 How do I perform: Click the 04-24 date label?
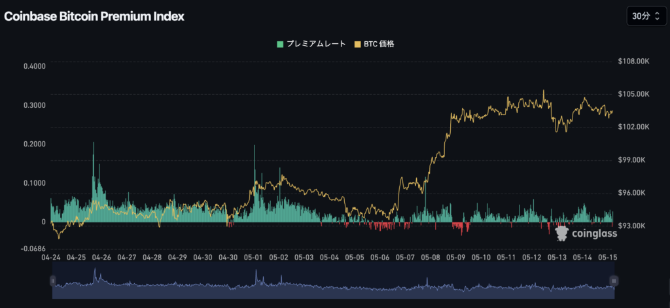(x=50, y=258)
